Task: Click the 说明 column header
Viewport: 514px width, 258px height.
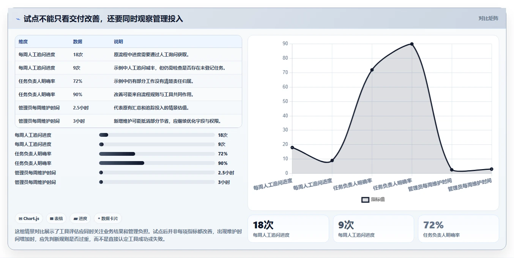Action: click(x=118, y=42)
